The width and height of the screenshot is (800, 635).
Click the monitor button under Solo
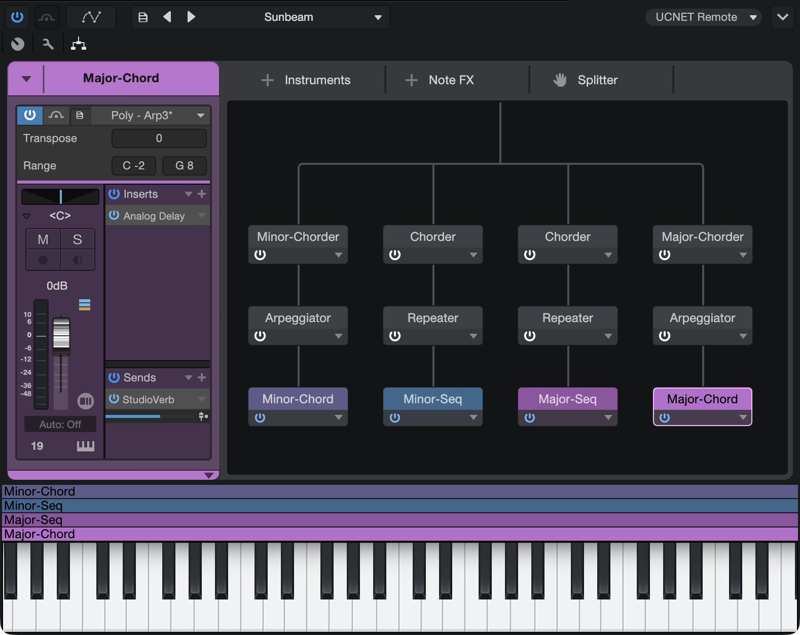coord(78,260)
